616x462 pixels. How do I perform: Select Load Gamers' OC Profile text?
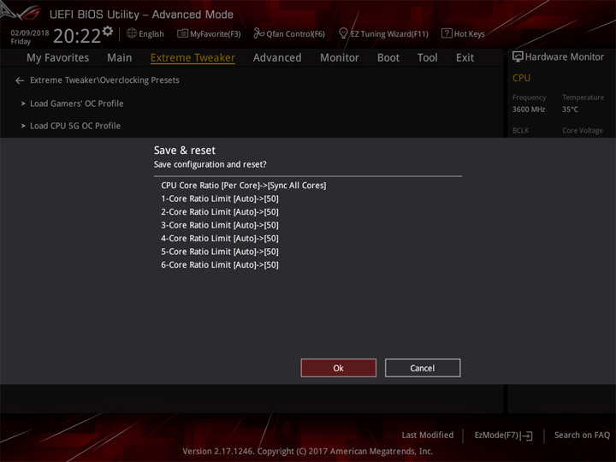[77, 104]
